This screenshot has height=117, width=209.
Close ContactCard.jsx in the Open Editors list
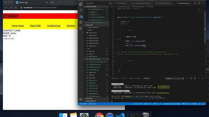(87, 22)
